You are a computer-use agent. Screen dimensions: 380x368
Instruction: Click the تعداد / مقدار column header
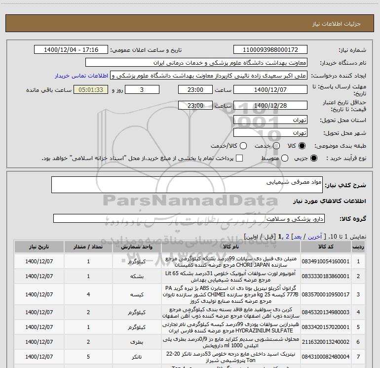click(x=88, y=246)
